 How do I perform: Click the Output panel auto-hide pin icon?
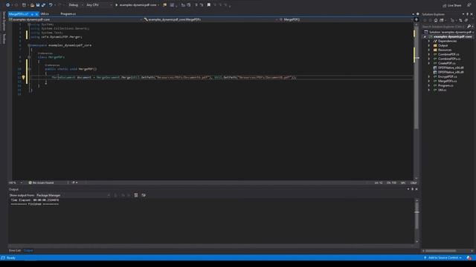[x=412, y=189]
